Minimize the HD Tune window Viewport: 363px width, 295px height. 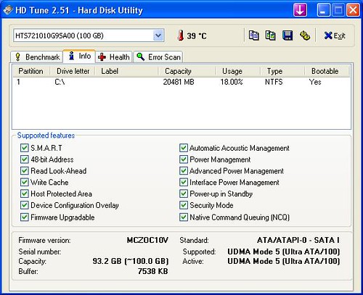pos(323,10)
